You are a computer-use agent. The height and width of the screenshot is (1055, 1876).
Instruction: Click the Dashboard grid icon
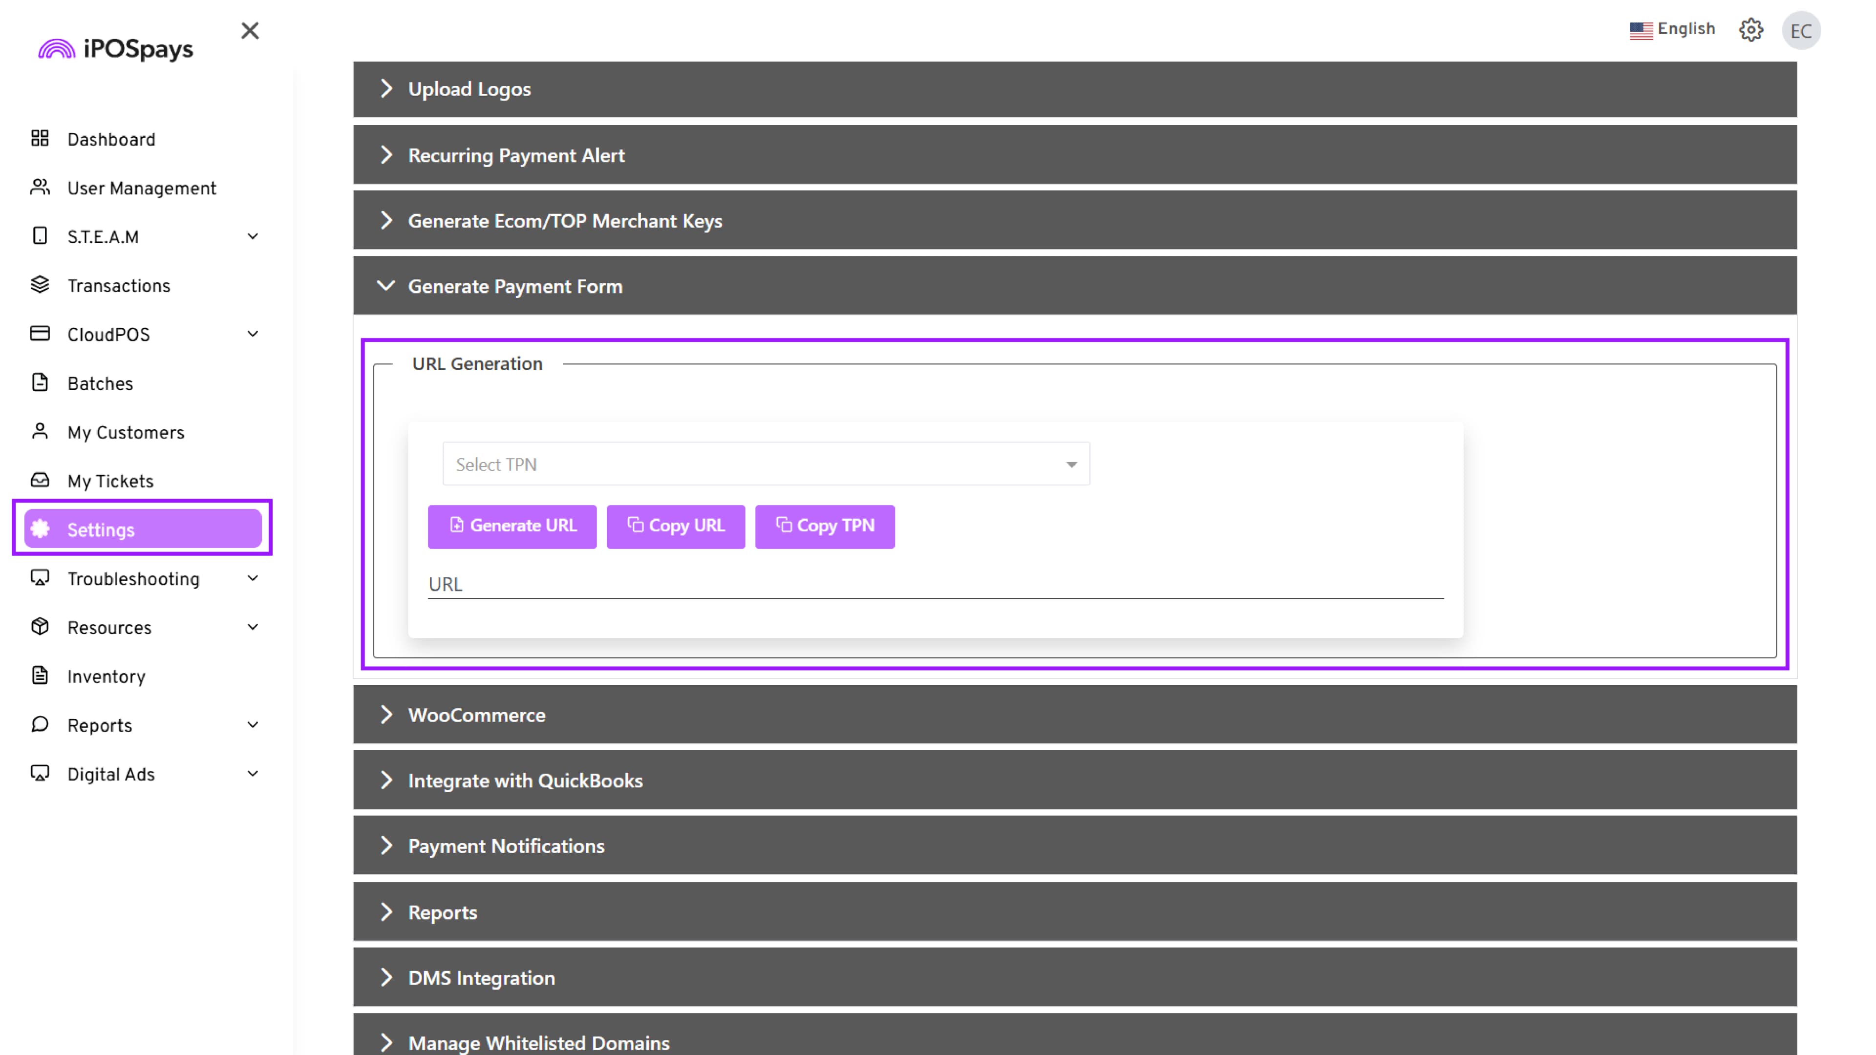40,138
